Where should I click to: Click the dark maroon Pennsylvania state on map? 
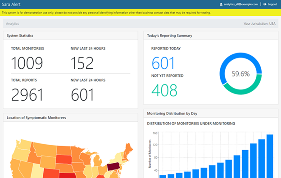pyautogui.click(x=113, y=166)
